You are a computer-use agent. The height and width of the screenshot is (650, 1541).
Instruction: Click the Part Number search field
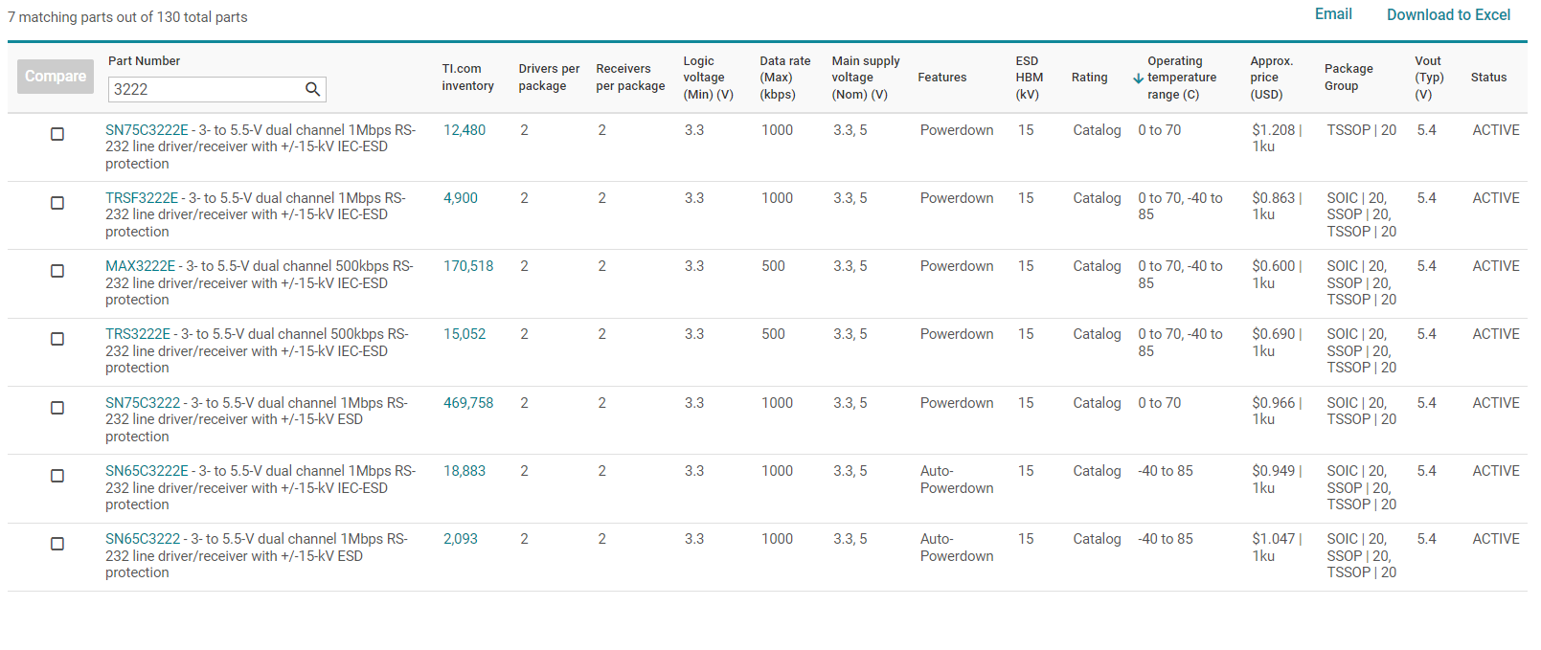[206, 89]
